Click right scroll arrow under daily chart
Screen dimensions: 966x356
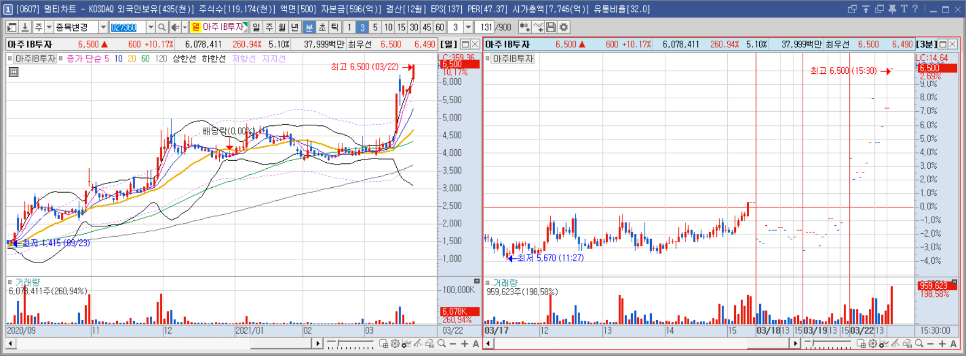click(x=317, y=344)
